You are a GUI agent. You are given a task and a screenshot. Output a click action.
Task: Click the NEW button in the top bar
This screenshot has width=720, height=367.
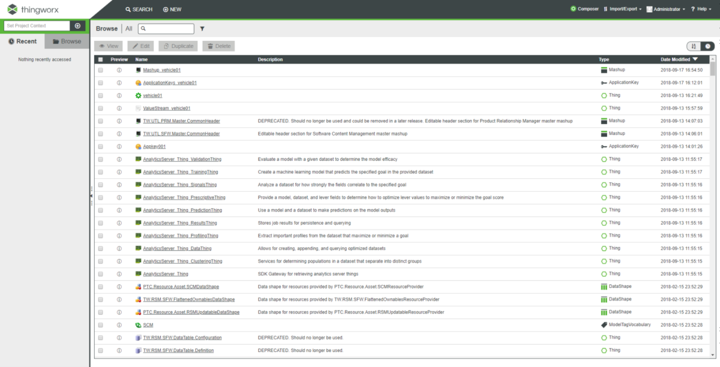(x=172, y=9)
